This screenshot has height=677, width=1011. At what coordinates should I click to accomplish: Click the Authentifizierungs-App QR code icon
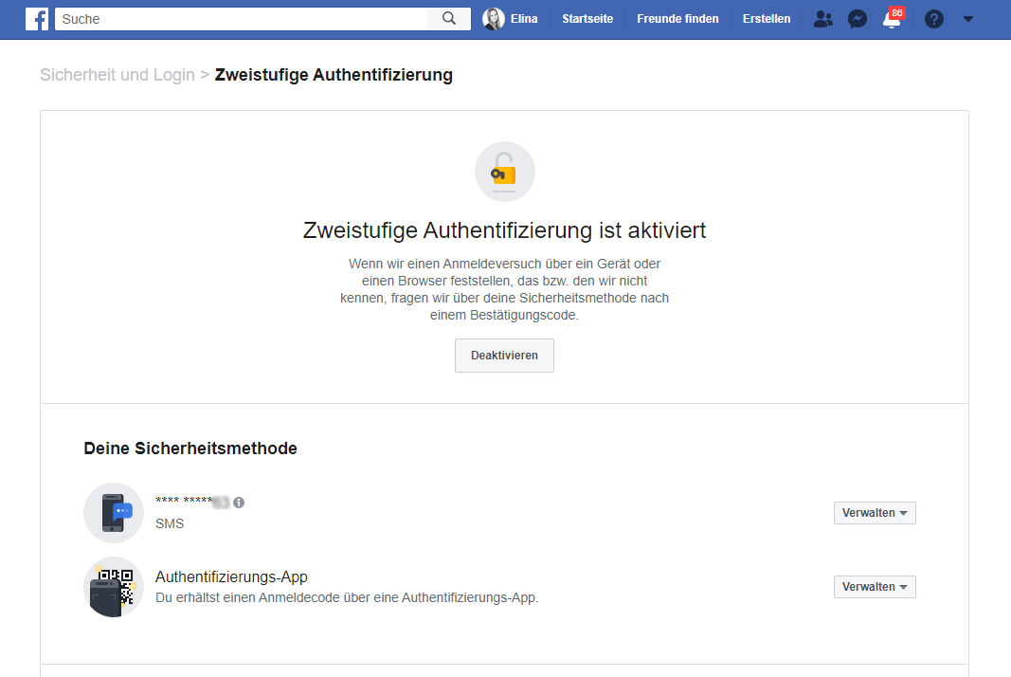tap(114, 587)
